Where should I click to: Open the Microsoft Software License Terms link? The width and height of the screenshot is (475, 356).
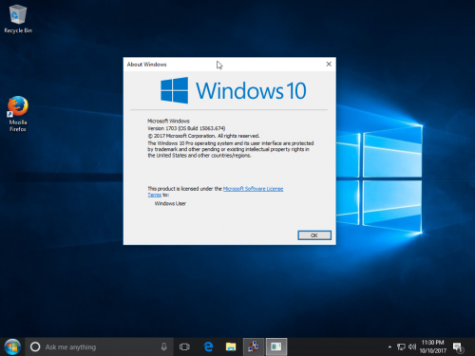(x=253, y=189)
